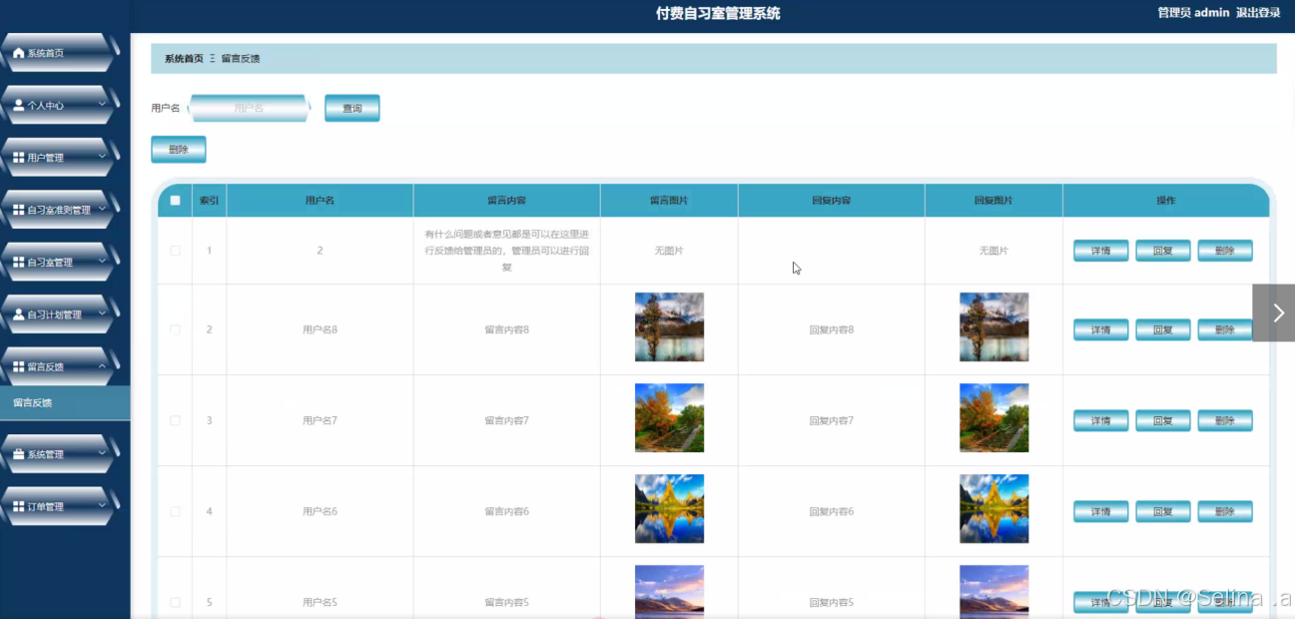Click the grid icon beside 用户管理

tap(19, 158)
